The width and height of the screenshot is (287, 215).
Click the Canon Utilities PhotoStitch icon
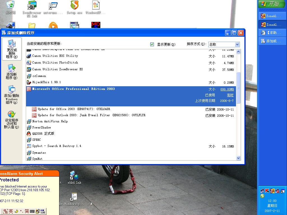[29, 63]
